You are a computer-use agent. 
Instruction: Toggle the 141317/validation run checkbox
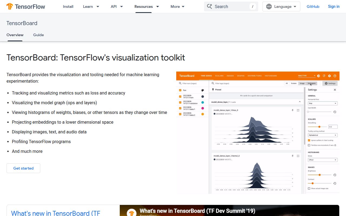180,102
